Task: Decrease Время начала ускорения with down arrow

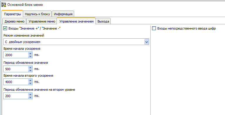Action: (x=30, y=56)
